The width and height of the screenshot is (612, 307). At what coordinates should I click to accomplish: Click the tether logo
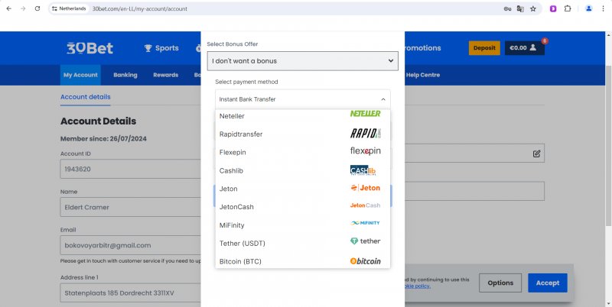[366, 241]
